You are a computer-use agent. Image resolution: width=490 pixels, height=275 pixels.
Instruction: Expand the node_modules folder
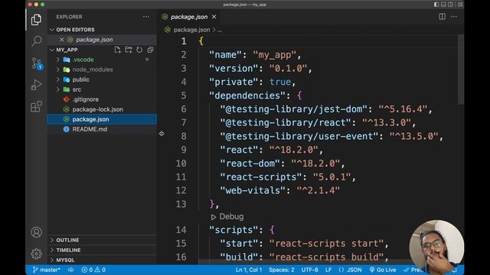pyautogui.click(x=58, y=70)
